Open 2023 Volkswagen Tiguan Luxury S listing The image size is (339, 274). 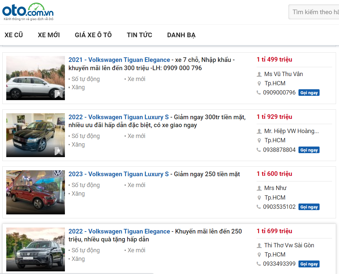click(x=119, y=174)
